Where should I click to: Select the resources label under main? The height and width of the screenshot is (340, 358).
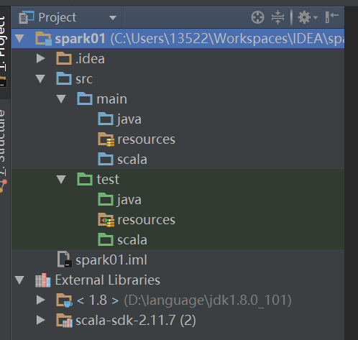[147, 139]
